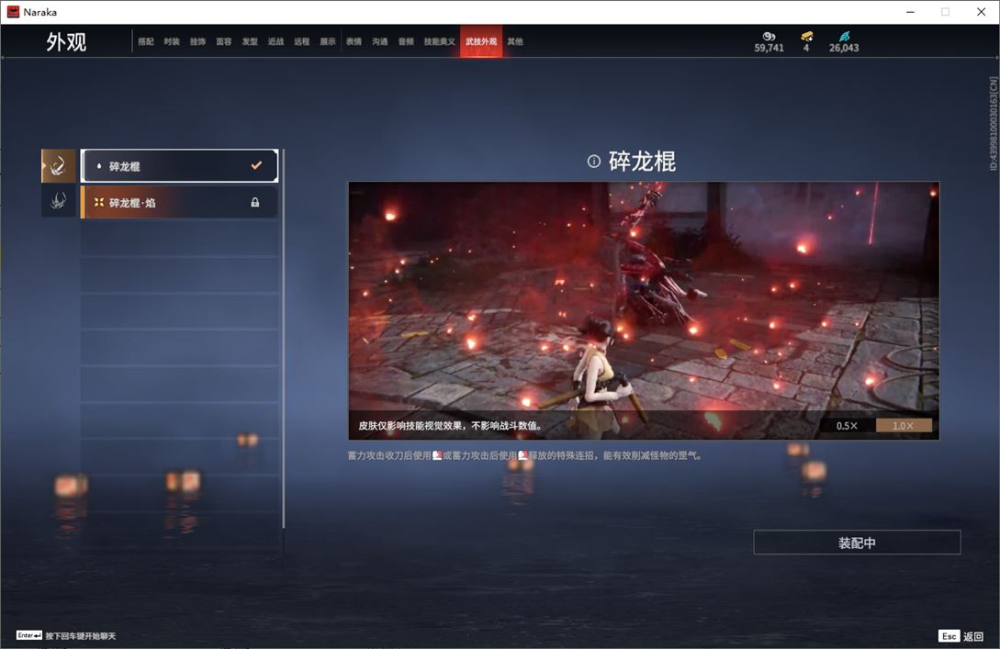Open the 沟通 tab

[380, 41]
